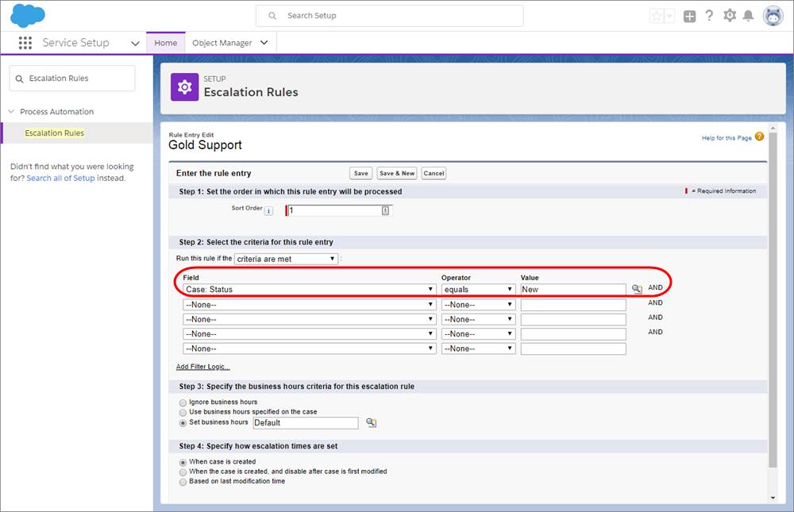
Task: Open the second row field --None-- dropdown
Action: coord(310,304)
